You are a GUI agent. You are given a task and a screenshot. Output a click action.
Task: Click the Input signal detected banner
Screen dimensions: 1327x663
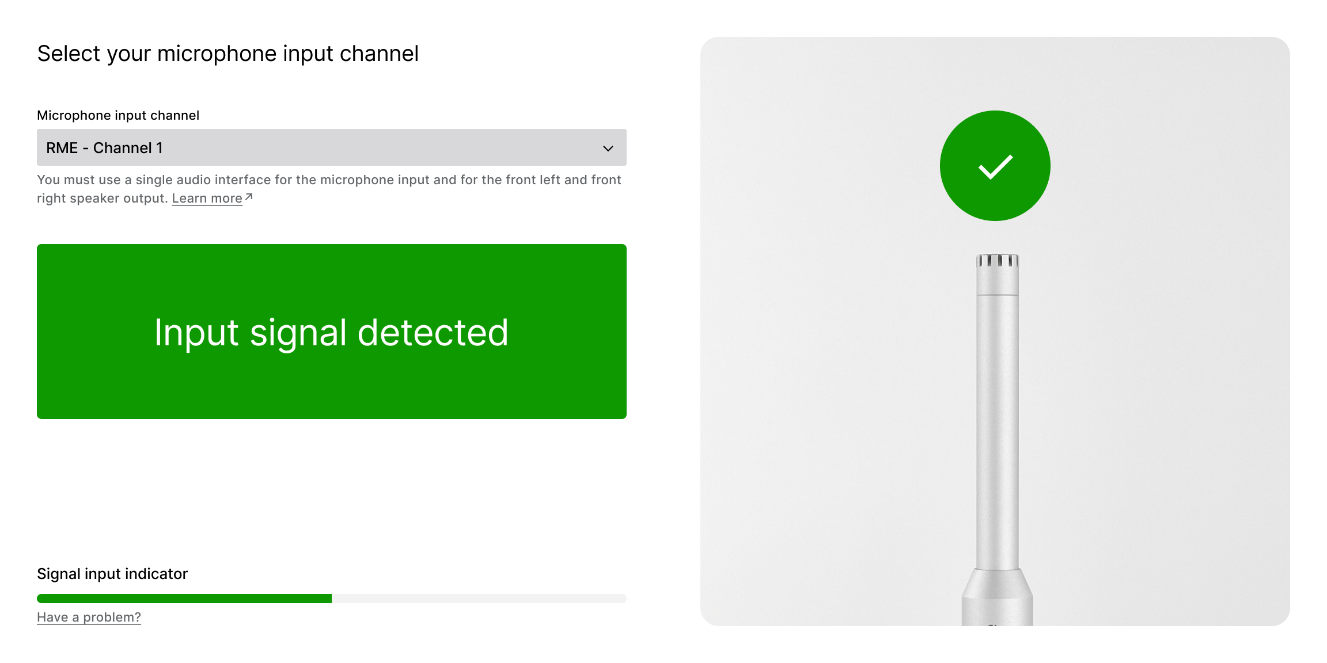click(331, 331)
